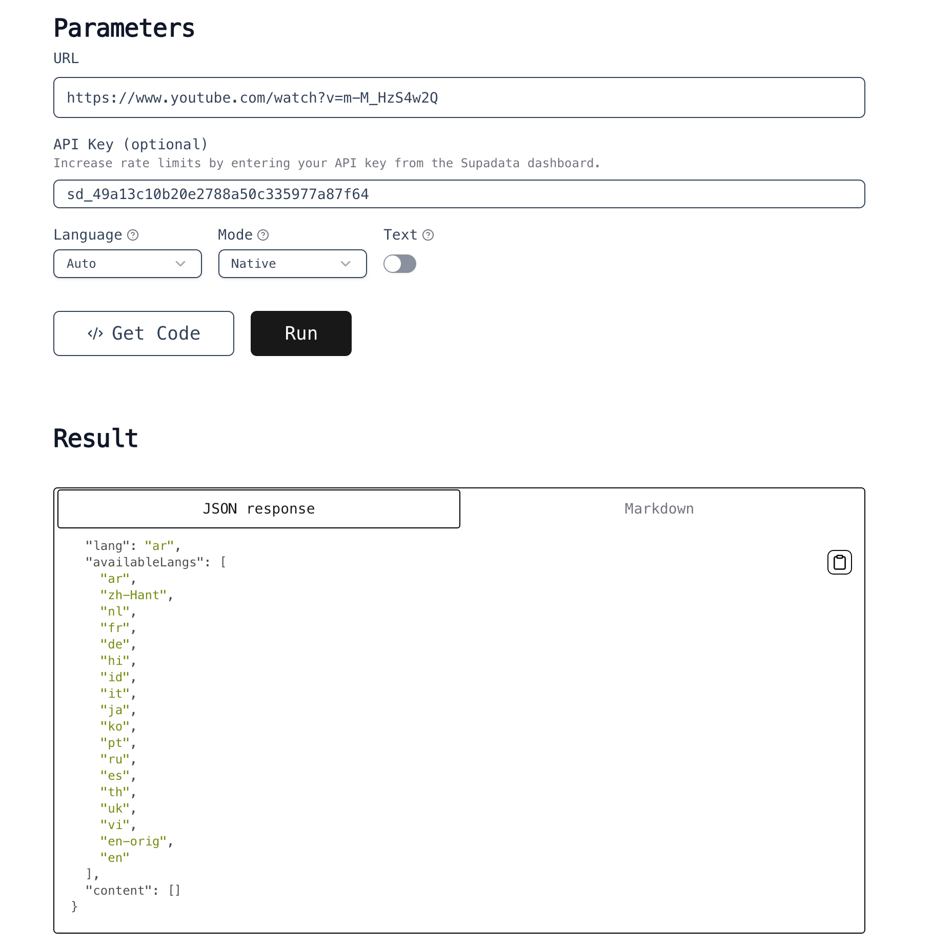Screen dimensions: 932x946
Task: Switch to the JSON response tab
Action: [x=259, y=509]
